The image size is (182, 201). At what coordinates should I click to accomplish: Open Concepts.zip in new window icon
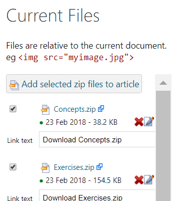click(101, 109)
